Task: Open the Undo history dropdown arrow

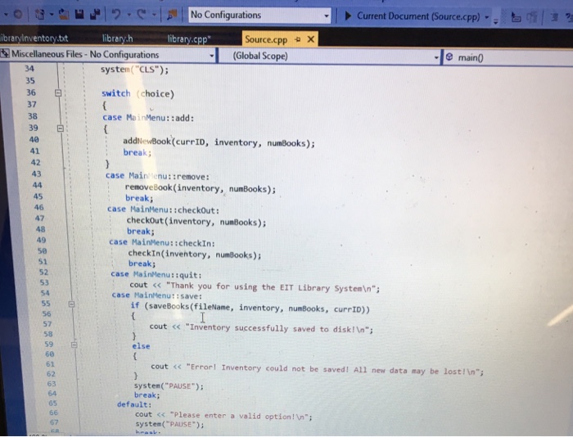Action: click(129, 15)
